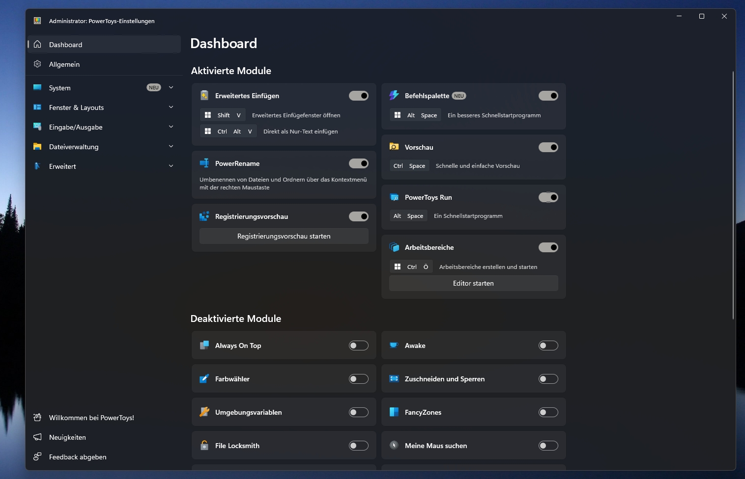Click the Zuschneiden und Sperren icon
This screenshot has height=479, width=745.
coord(394,378)
